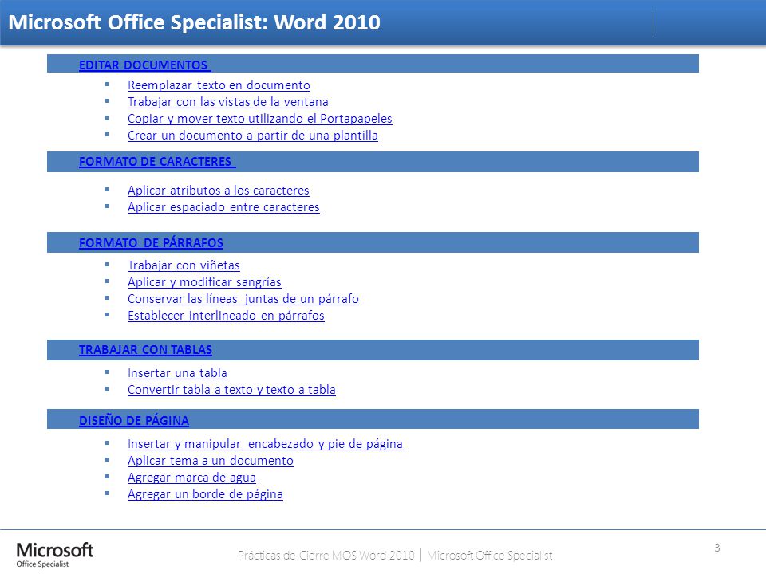Screen dimensions: 766x574
Task: Open Conservar las líneas juntas de un párrafo
Action: (x=243, y=299)
